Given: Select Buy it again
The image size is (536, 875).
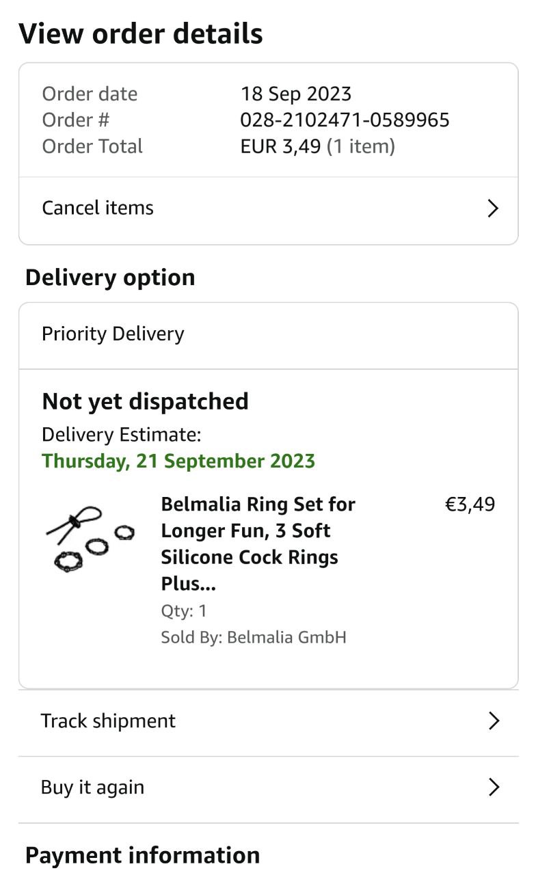Looking at the screenshot, I should [x=92, y=787].
